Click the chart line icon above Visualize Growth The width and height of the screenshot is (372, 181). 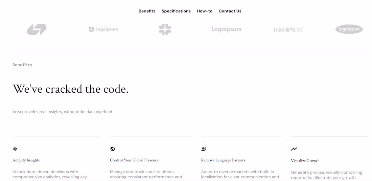[x=294, y=149]
